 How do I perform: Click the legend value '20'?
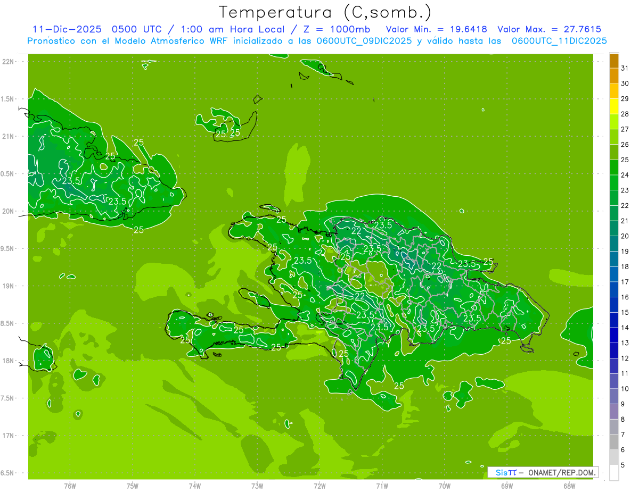(x=625, y=236)
